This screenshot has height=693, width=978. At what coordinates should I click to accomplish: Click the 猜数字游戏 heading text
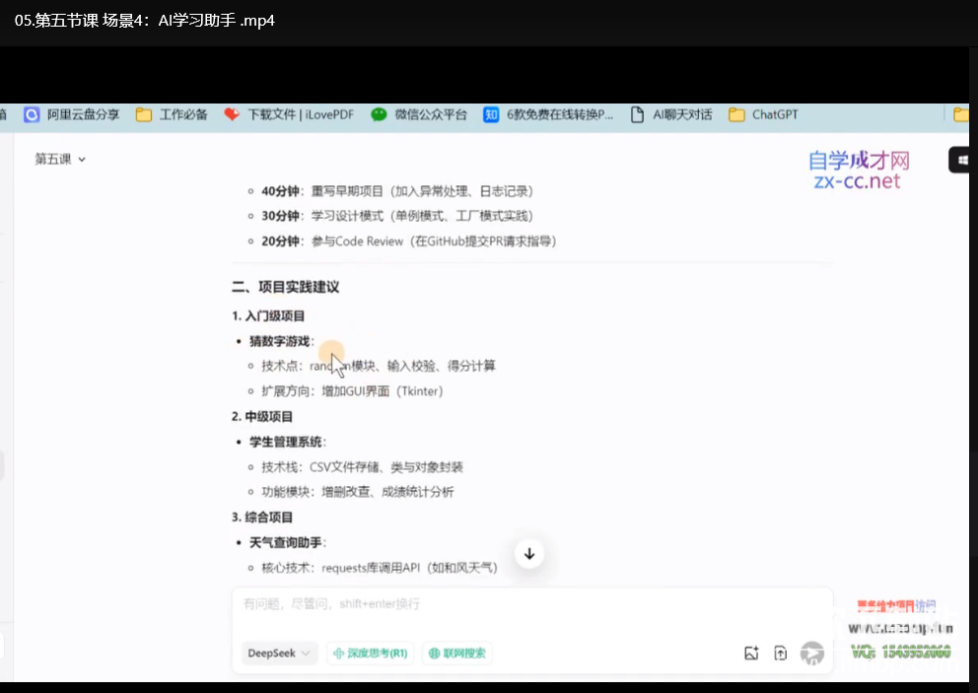point(280,341)
